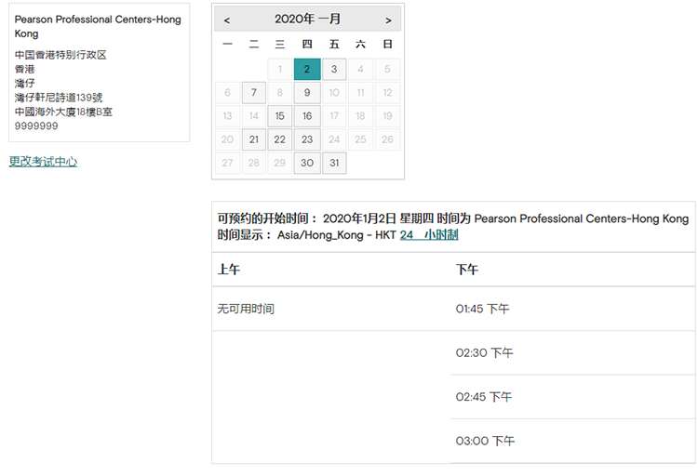Go to the next month in calendar
The width and height of the screenshot is (698, 476).
pyautogui.click(x=388, y=20)
